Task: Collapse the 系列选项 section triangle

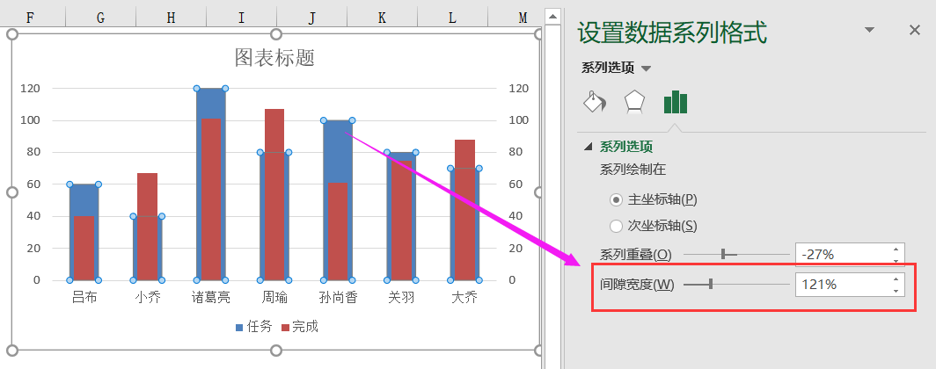Action: (x=589, y=146)
